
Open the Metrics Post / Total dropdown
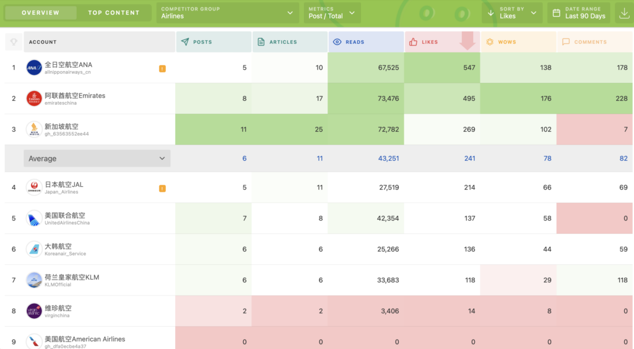pyautogui.click(x=332, y=13)
